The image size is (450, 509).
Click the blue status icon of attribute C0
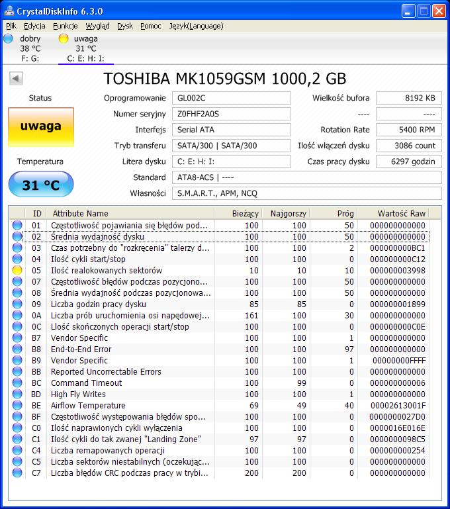(17, 428)
